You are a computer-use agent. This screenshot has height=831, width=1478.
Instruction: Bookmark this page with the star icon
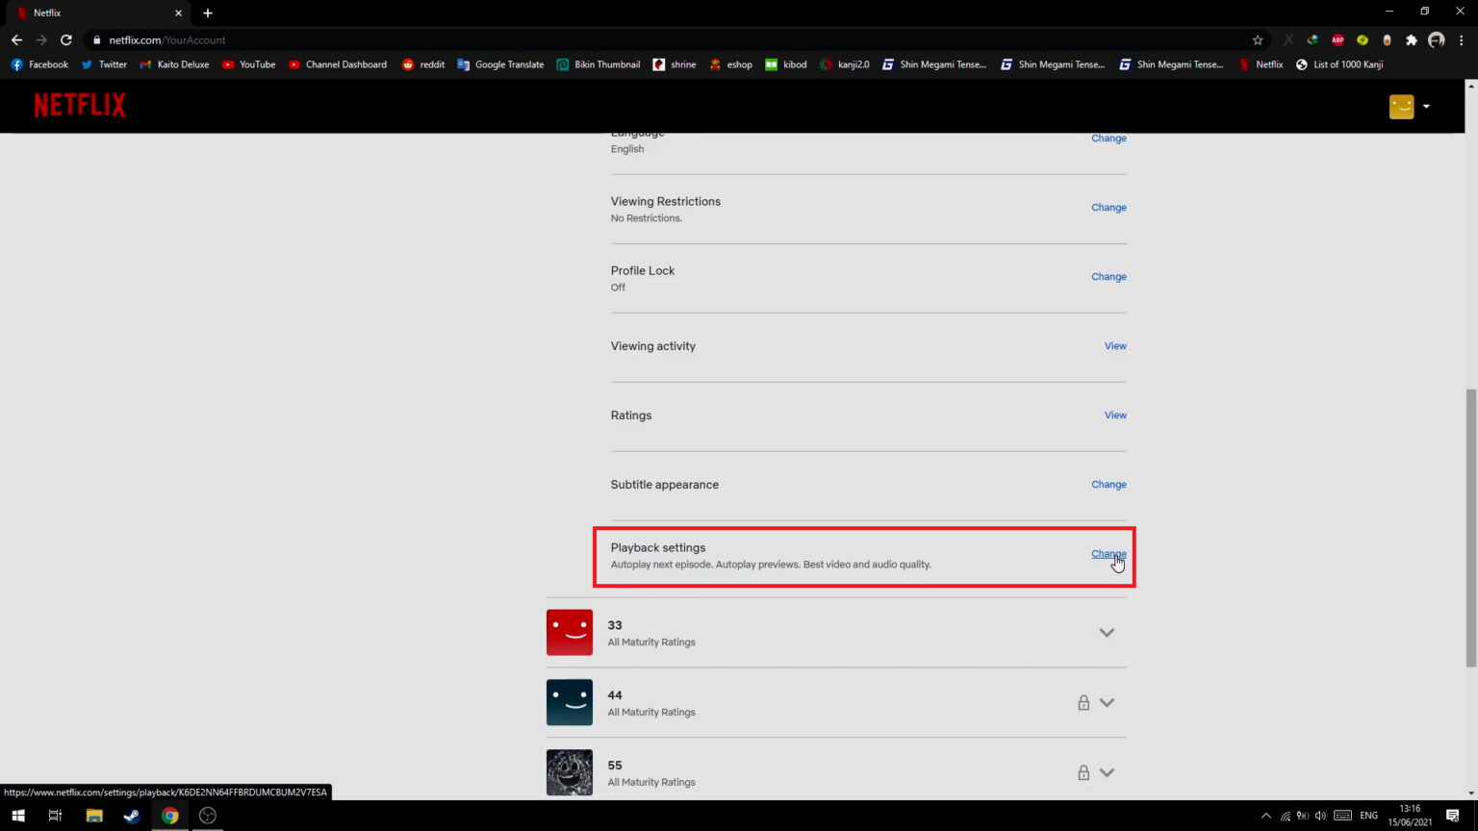(x=1257, y=40)
